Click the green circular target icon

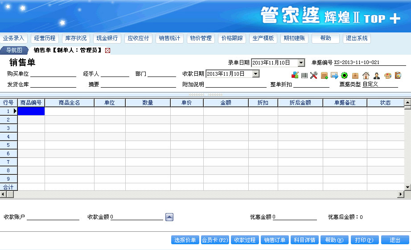click(x=345, y=76)
